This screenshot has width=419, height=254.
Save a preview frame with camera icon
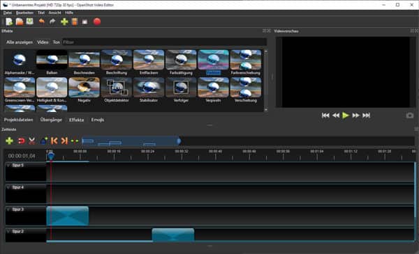click(x=410, y=116)
